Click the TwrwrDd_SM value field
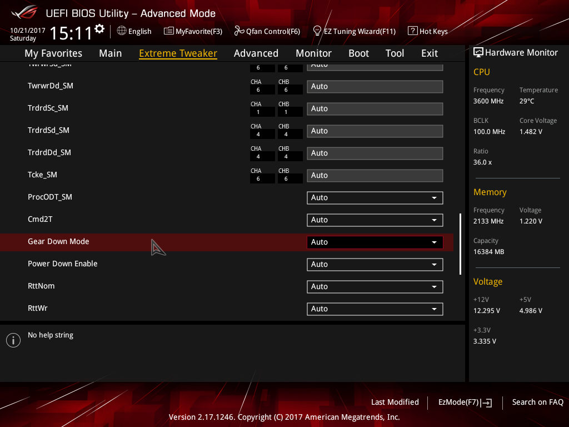The height and width of the screenshot is (427, 569). click(x=375, y=87)
